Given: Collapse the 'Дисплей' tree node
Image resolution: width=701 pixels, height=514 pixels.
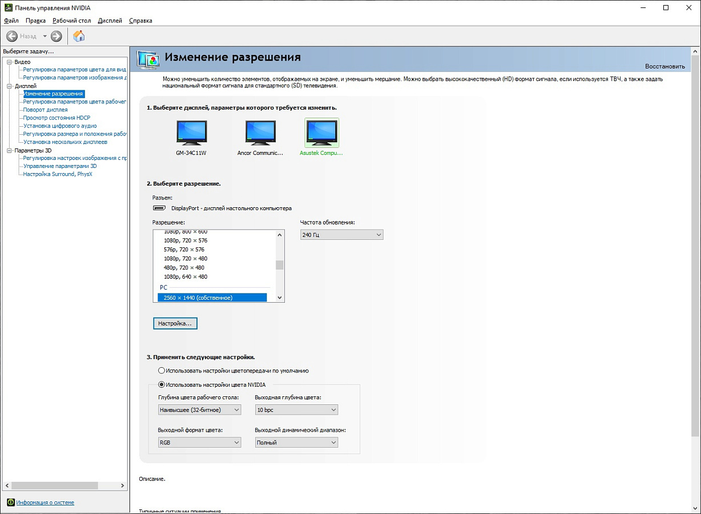Looking at the screenshot, I should [9, 86].
